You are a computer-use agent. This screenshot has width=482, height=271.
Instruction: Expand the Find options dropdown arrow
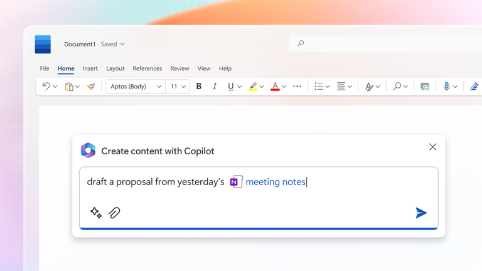click(x=406, y=87)
